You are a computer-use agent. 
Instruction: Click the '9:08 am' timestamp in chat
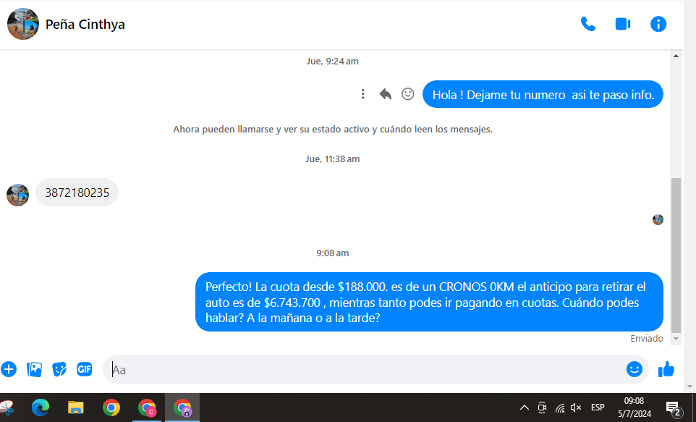pos(333,253)
